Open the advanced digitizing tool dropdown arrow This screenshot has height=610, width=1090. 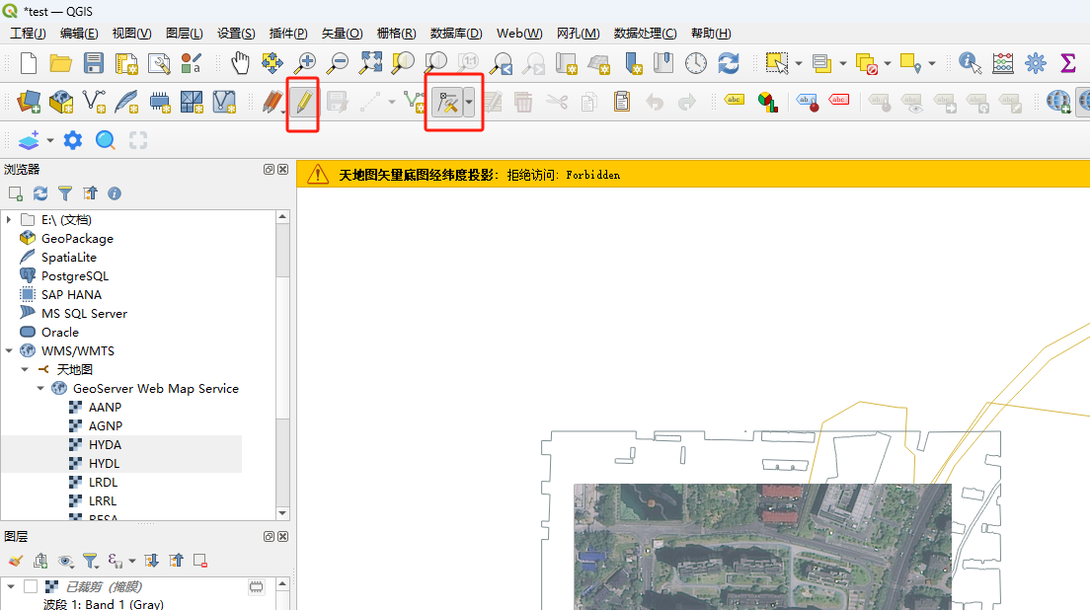[469, 102]
